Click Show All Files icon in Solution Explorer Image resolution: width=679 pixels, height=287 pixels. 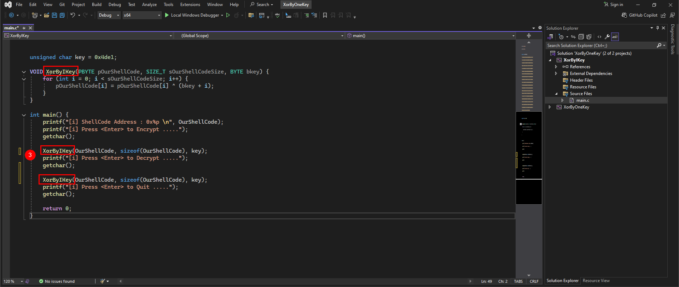(x=589, y=37)
